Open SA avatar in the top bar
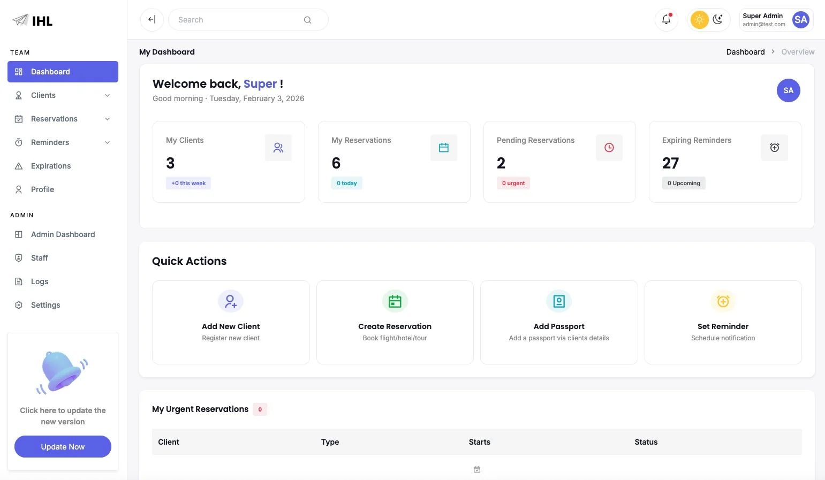The height and width of the screenshot is (480, 825). pos(801,20)
